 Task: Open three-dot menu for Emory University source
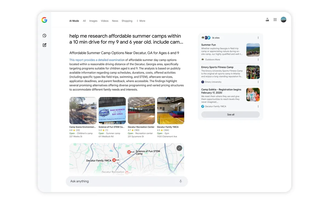click(x=258, y=82)
